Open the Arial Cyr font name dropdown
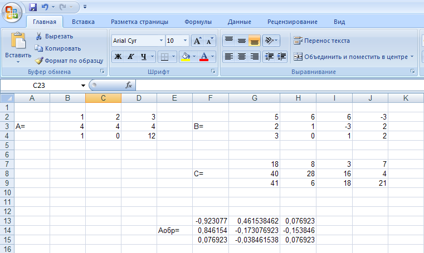424x253 pixels. point(161,41)
